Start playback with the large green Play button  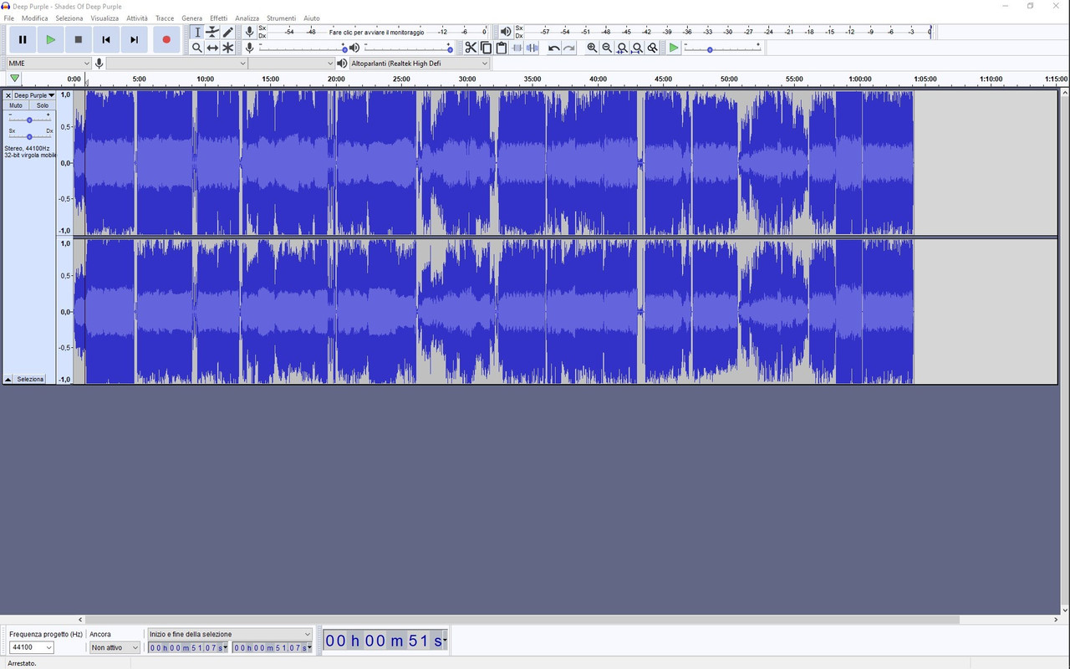click(x=51, y=39)
